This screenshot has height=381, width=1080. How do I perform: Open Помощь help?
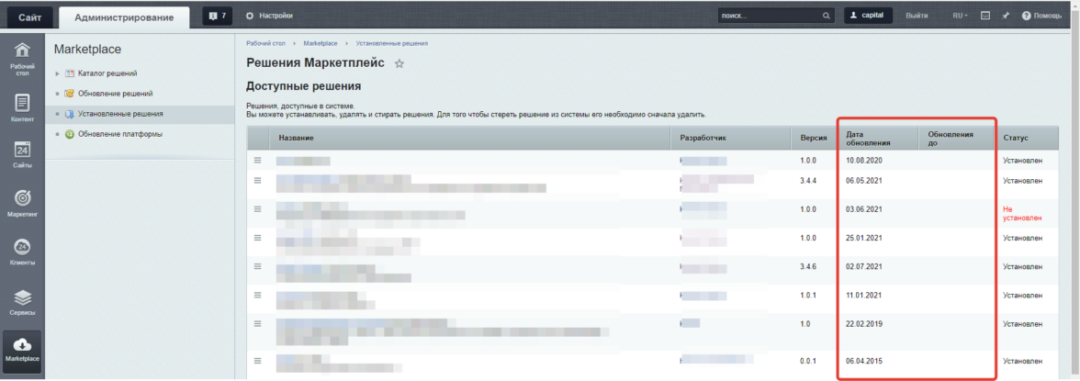(x=1041, y=16)
